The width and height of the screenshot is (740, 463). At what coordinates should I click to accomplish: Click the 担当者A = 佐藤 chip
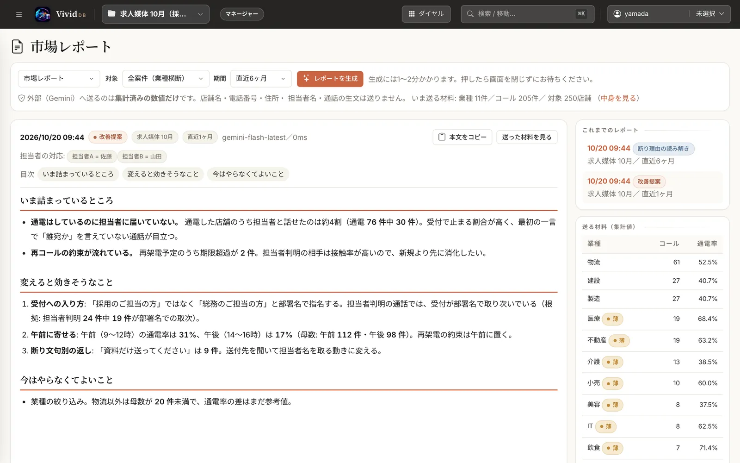(x=92, y=156)
